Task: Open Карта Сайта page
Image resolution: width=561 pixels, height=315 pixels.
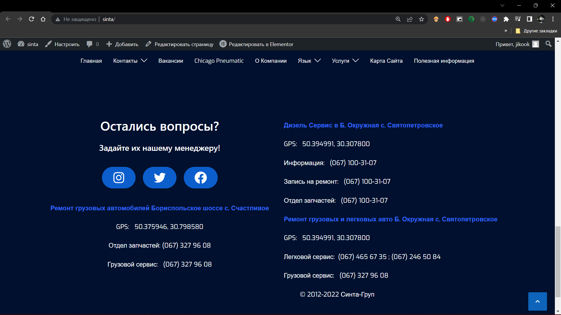Action: point(386,61)
